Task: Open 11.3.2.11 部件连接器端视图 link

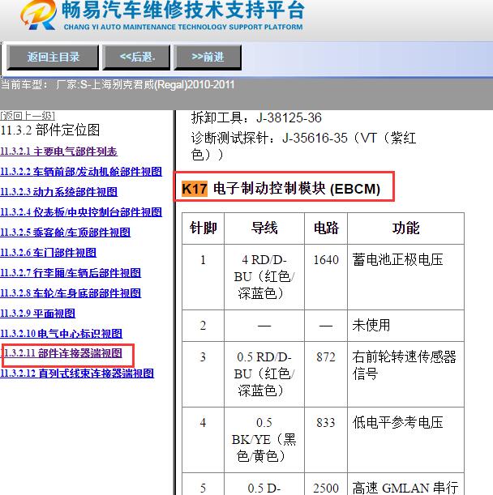Action: coord(63,353)
